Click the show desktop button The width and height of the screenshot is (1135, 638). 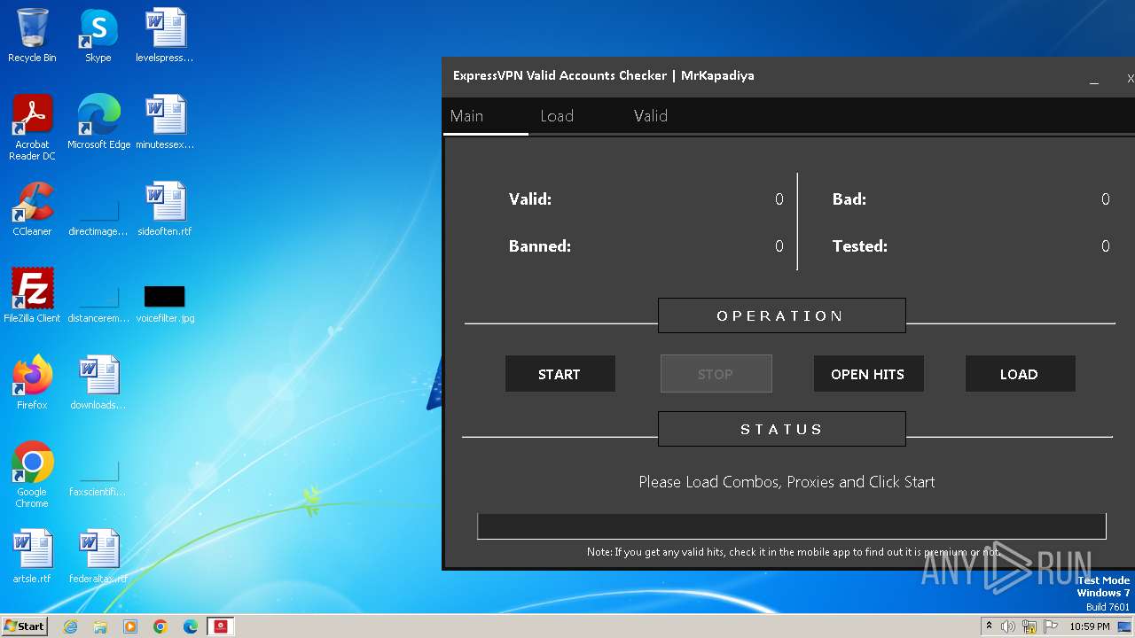pos(1125,626)
